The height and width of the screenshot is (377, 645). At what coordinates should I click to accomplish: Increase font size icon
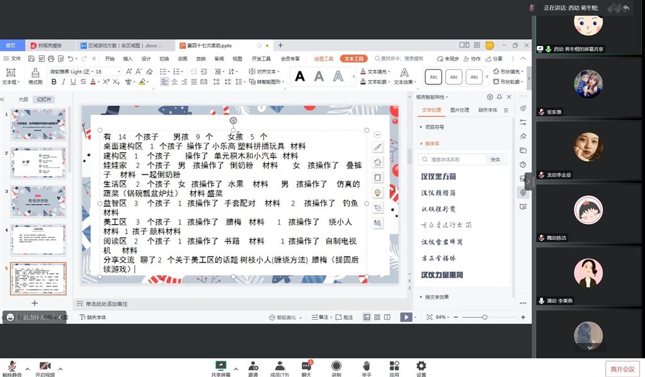pos(128,72)
